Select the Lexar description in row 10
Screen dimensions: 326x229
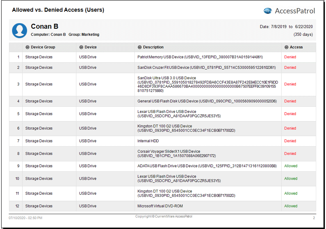(179, 179)
